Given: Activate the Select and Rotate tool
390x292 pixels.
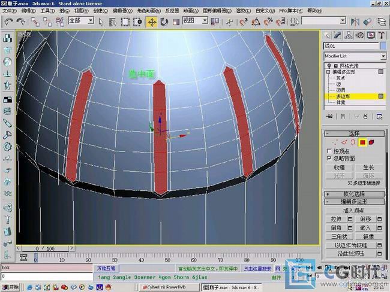Looking at the screenshot, I should pos(164,22).
